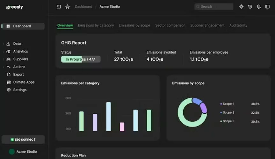This screenshot has height=159, width=275.
Task: Click the Settings gear icon
Action: 9,90
